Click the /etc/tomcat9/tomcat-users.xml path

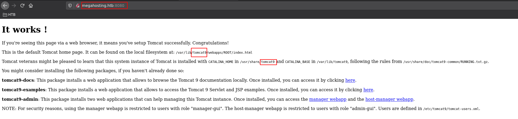click(x=451, y=109)
